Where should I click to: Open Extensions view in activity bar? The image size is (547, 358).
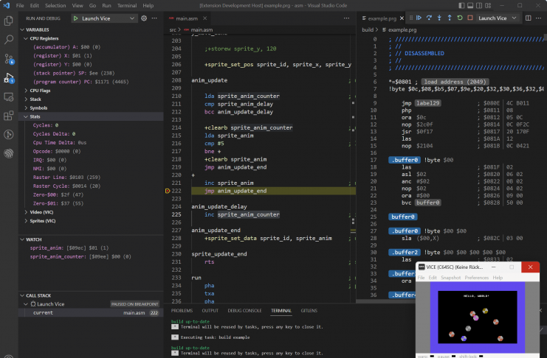pyautogui.click(x=9, y=116)
